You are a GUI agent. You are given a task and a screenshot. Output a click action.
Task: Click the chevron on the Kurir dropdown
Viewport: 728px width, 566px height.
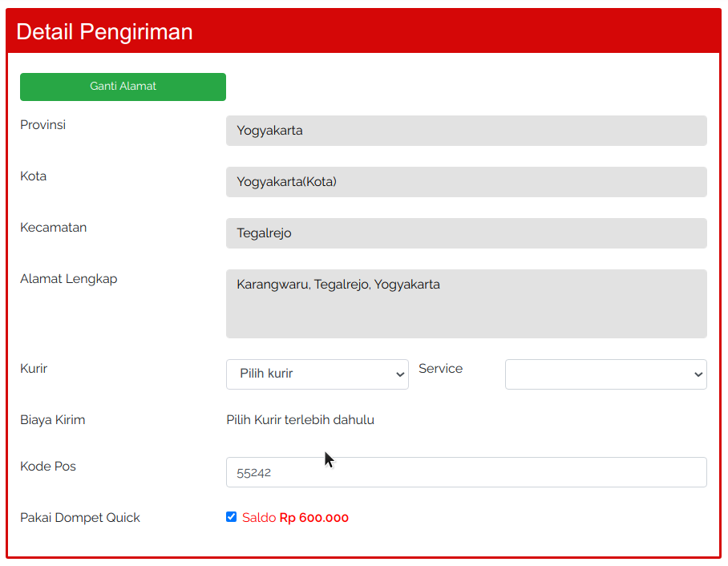(x=399, y=374)
